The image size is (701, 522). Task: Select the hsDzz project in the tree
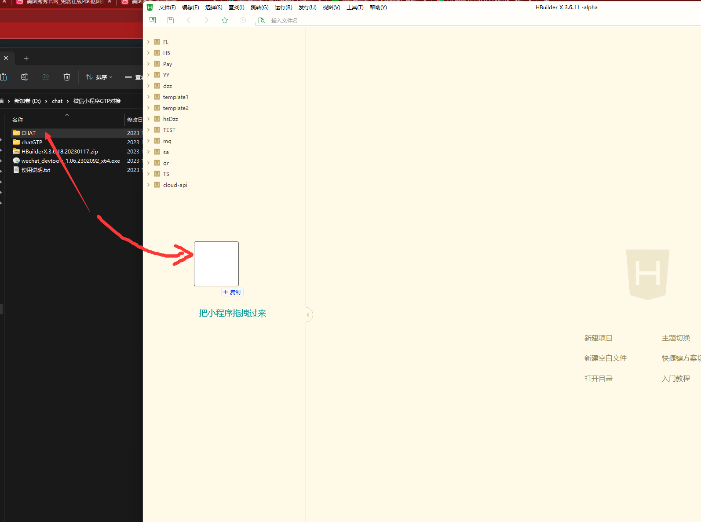pos(170,119)
